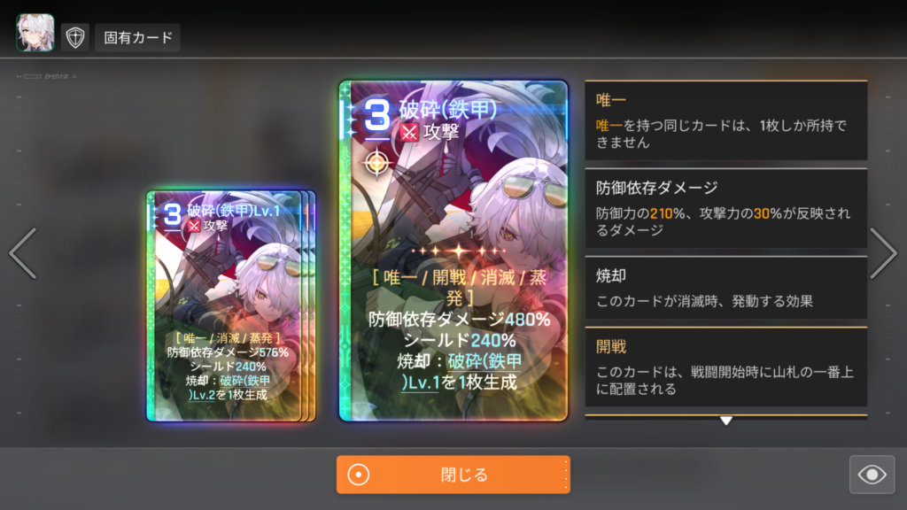Open the 破砕(鉄甲)Lv.2 link on small card
Image resolution: width=907 pixels, height=510 pixels.
pyautogui.click(x=229, y=388)
